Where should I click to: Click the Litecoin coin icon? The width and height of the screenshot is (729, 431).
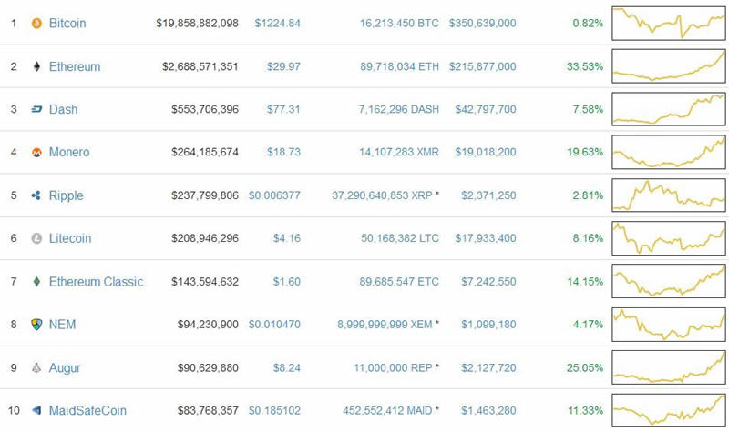(x=36, y=238)
